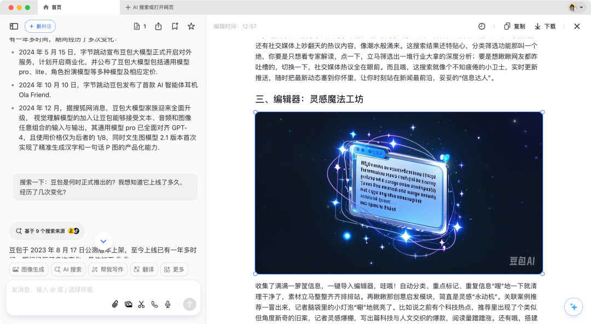The width and height of the screenshot is (591, 324).
Task: Click the share icon in the chat toolbar
Action: 159,26
